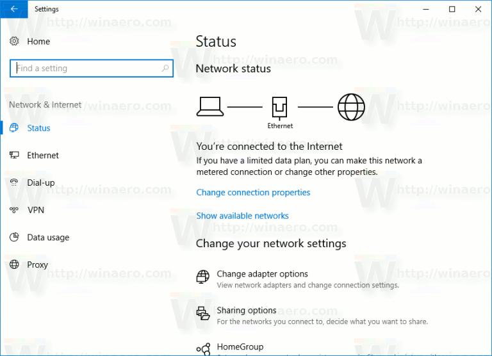
Task: Click the back arrow button
Action: pos(14,9)
